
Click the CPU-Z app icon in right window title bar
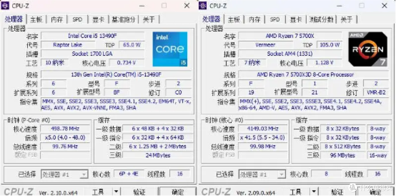coord(203,5)
